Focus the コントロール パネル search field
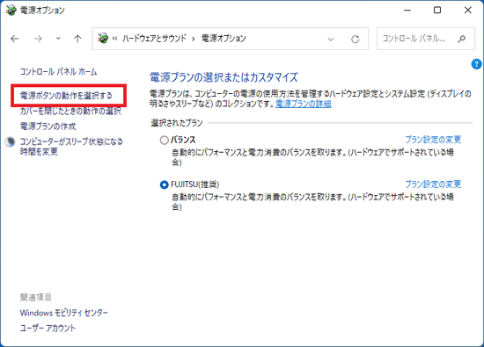484x347 pixels. pyautogui.click(x=426, y=39)
